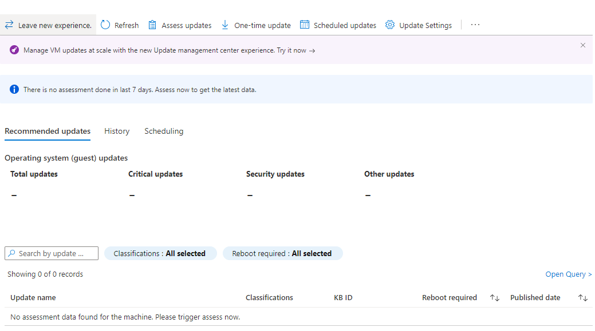The width and height of the screenshot is (595, 331).
Task: Click the Scheduled updates calendar icon
Action: [305, 25]
